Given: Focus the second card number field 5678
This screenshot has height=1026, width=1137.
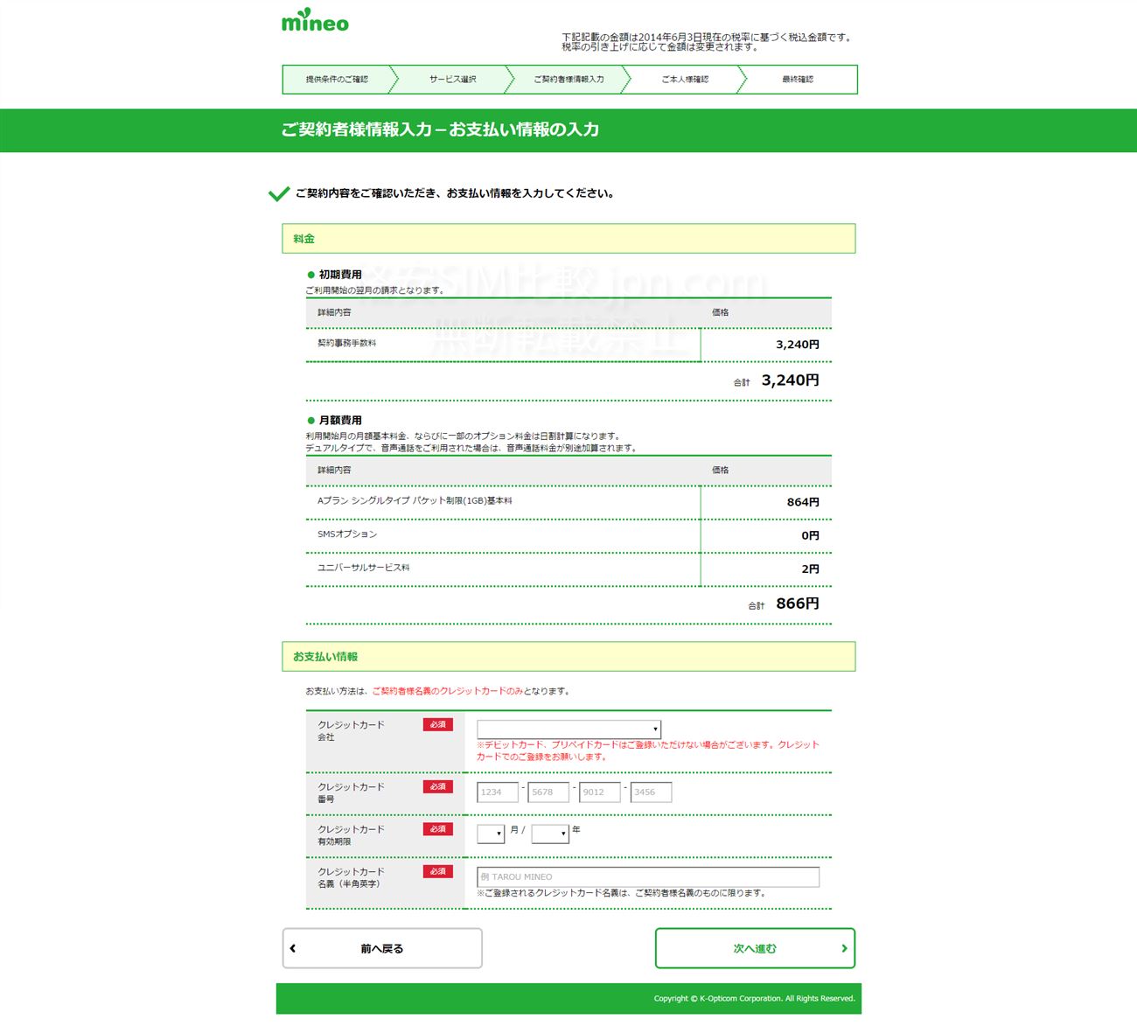Looking at the screenshot, I should click(548, 792).
